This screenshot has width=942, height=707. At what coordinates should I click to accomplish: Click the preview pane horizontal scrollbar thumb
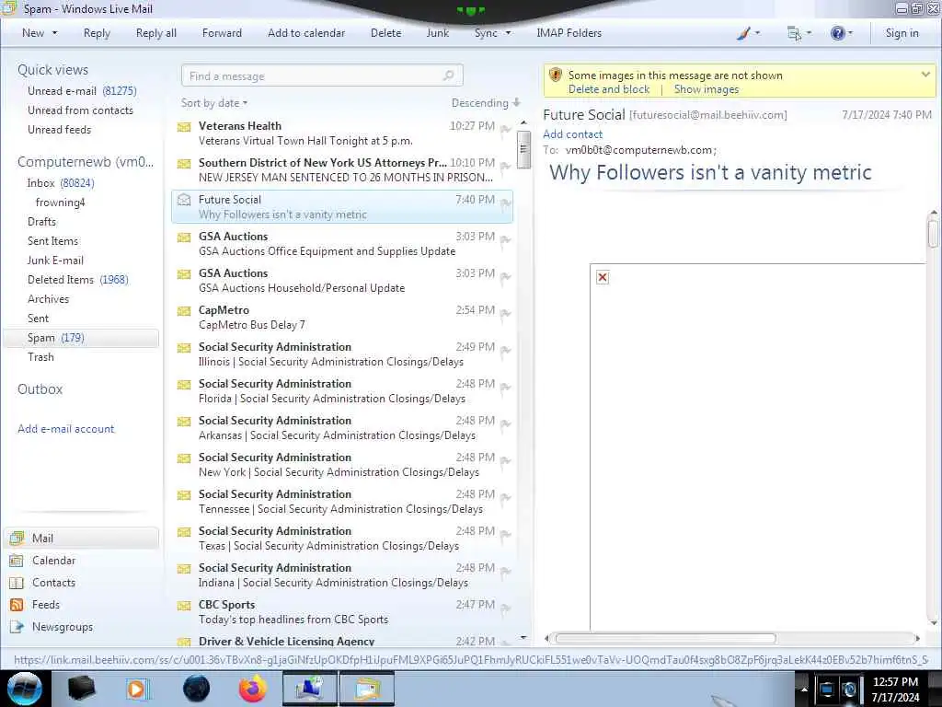(665, 639)
